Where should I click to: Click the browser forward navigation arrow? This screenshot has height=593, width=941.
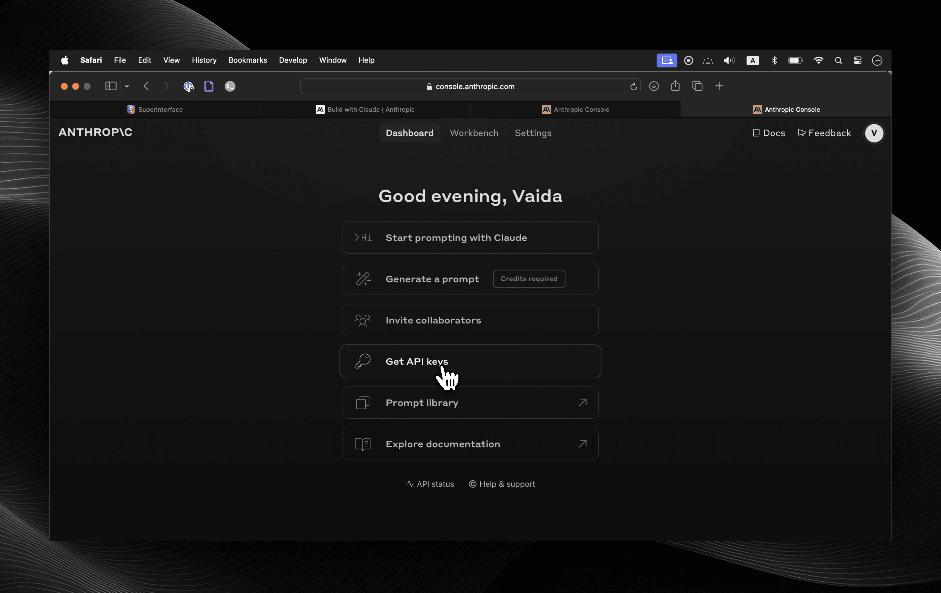166,85
